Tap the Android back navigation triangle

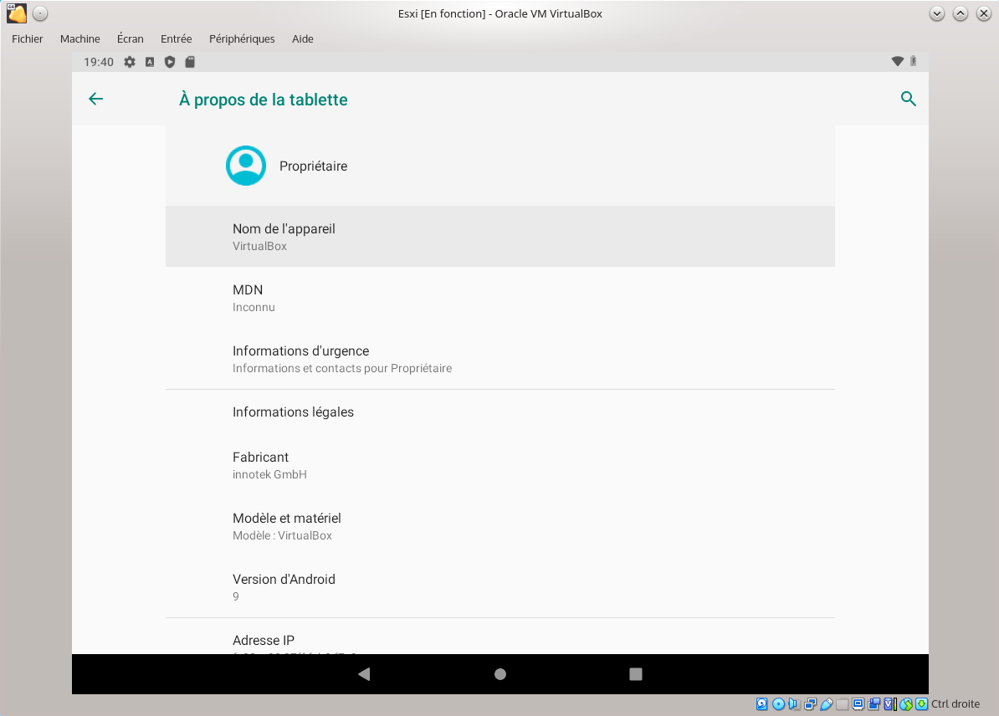point(364,674)
